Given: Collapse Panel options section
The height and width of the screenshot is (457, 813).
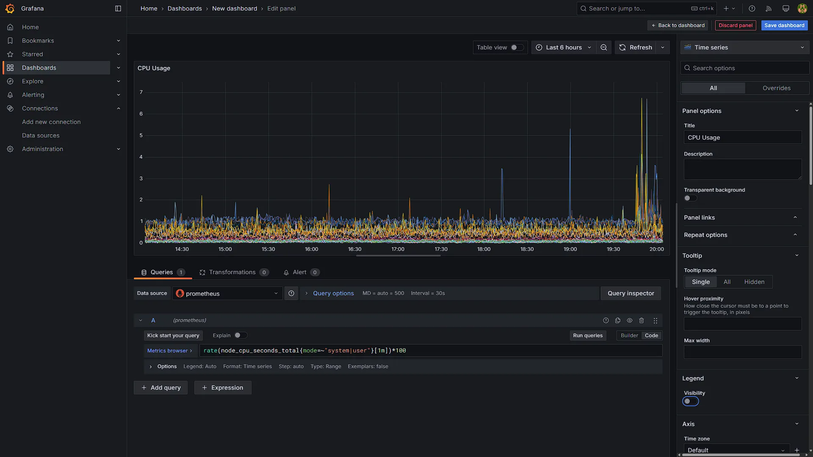Looking at the screenshot, I should click(x=797, y=111).
